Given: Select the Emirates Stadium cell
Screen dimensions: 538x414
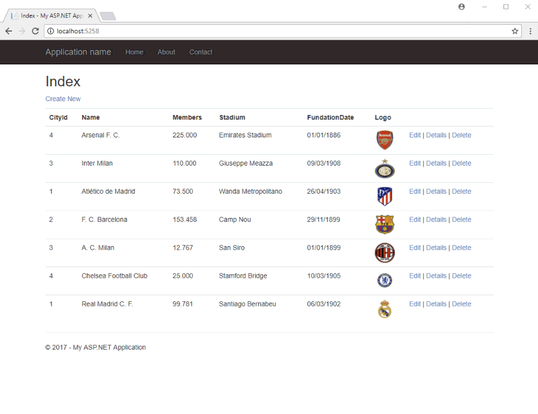Looking at the screenshot, I should [x=245, y=135].
